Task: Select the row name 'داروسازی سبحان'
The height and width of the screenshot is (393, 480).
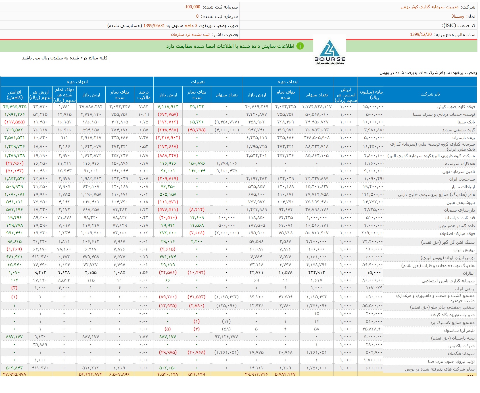Action: (459, 210)
